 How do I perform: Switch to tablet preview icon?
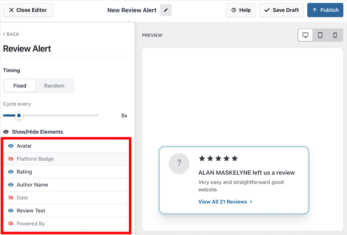320,35
